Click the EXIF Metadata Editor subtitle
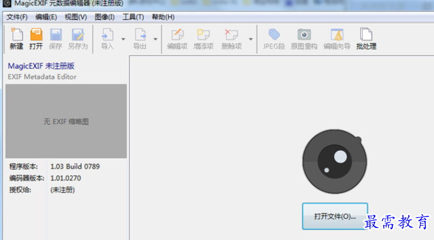Viewport: 434px width, 240px height. pyautogui.click(x=42, y=77)
